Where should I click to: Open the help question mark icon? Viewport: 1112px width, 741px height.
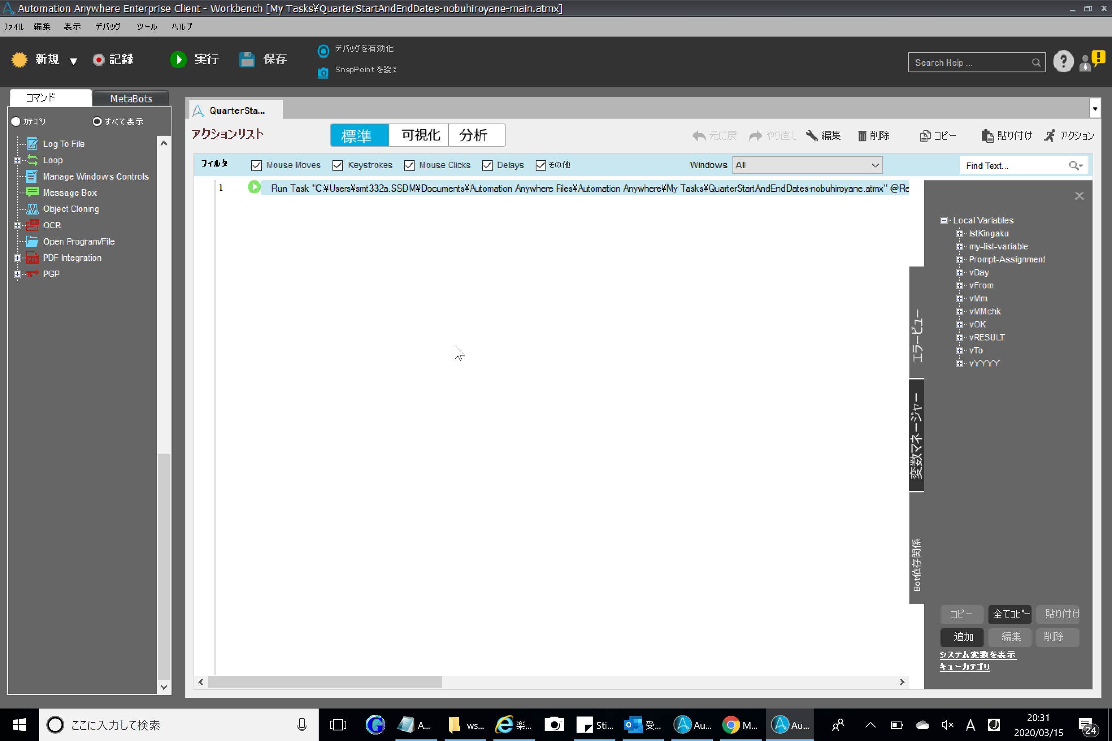(1063, 62)
